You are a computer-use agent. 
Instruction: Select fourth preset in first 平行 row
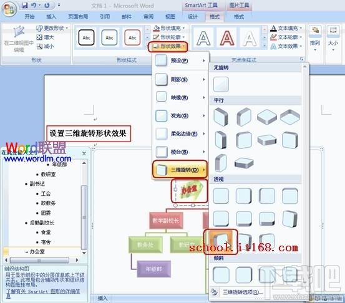[x=290, y=117]
